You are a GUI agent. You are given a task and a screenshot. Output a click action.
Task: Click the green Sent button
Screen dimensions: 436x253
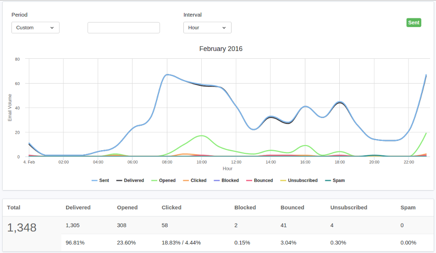[x=414, y=22]
